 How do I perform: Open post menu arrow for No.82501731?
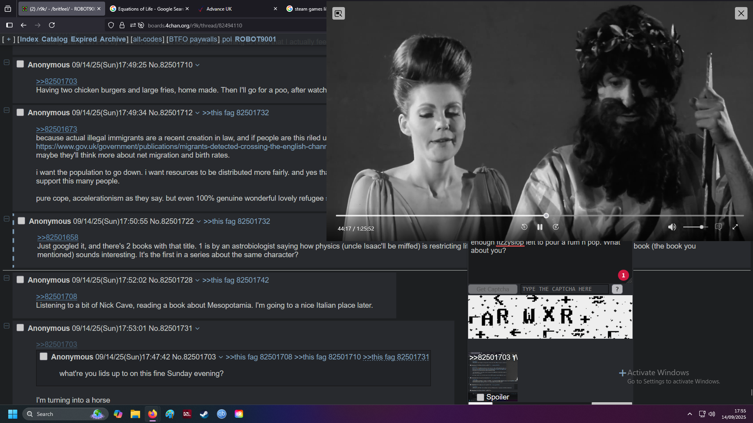(x=197, y=329)
